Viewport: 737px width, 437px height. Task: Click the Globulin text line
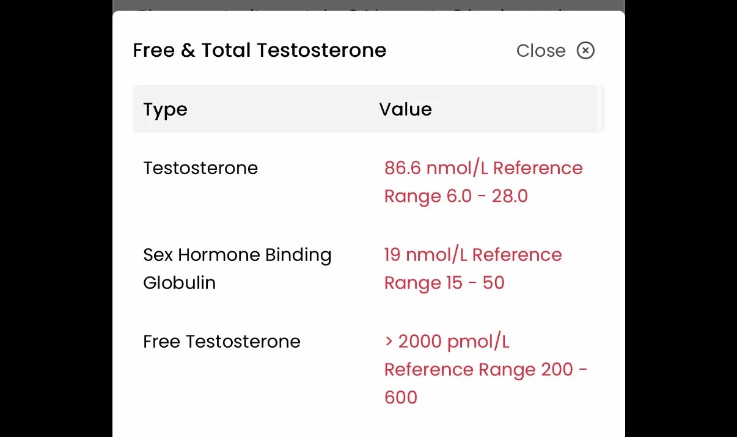pos(179,283)
